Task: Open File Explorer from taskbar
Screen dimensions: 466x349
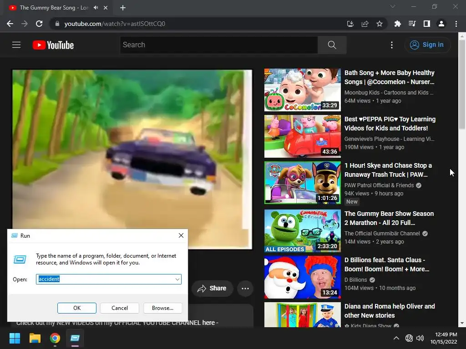Action: [35, 338]
